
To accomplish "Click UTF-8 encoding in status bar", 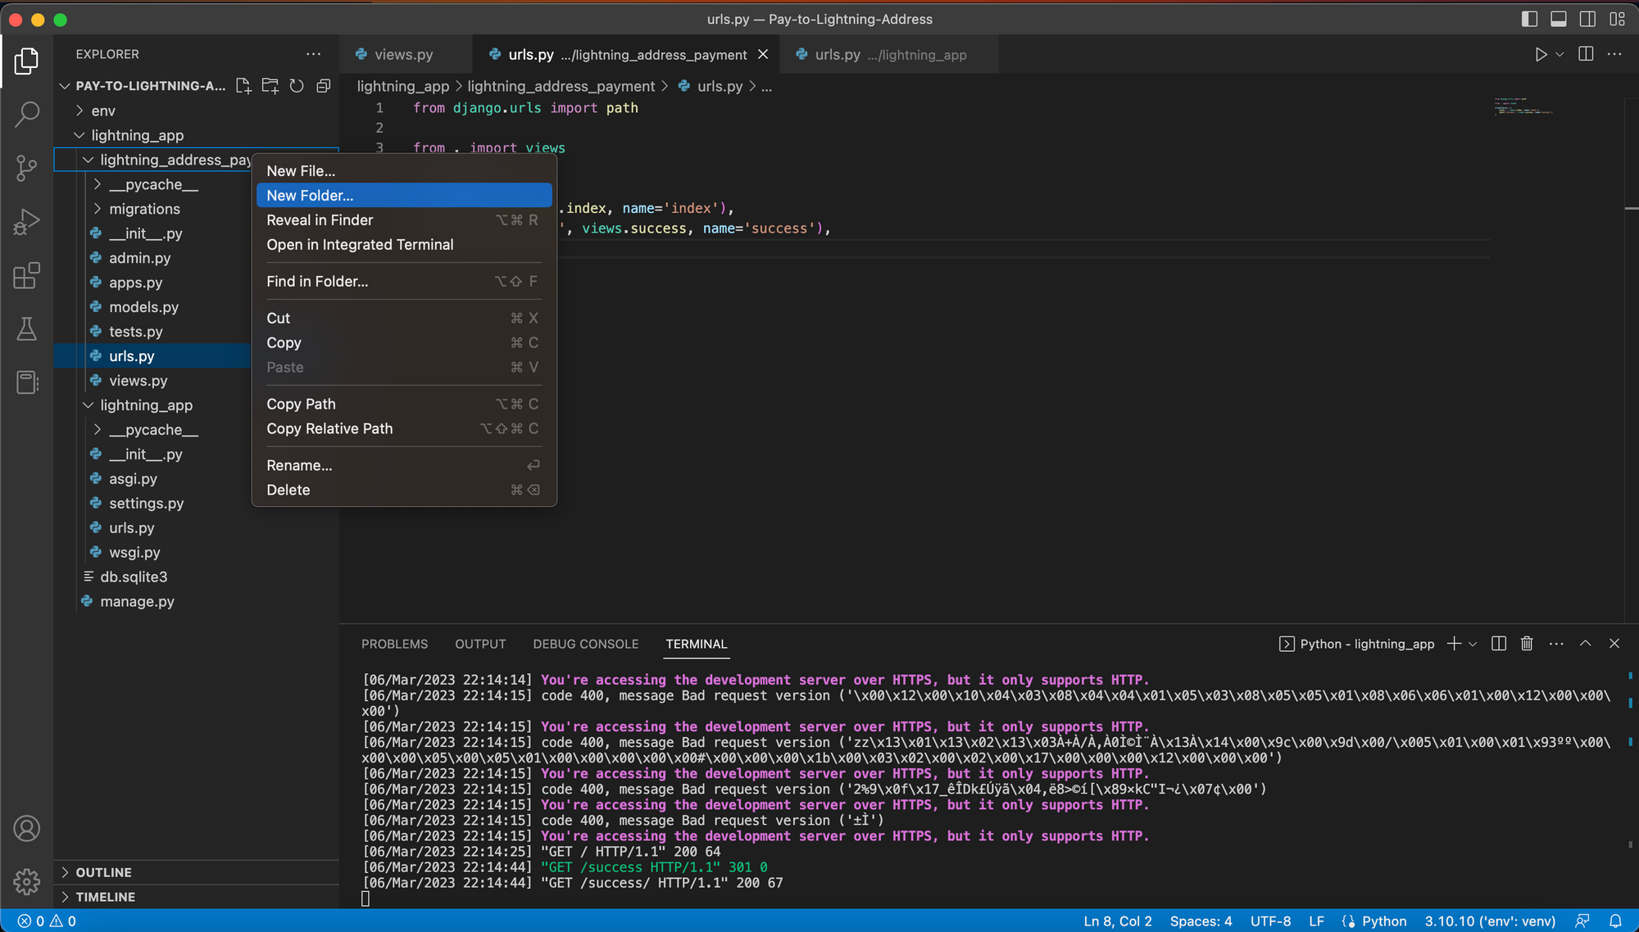I will (x=1270, y=921).
